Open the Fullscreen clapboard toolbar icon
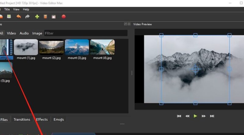244x135 pixels. (54, 17)
